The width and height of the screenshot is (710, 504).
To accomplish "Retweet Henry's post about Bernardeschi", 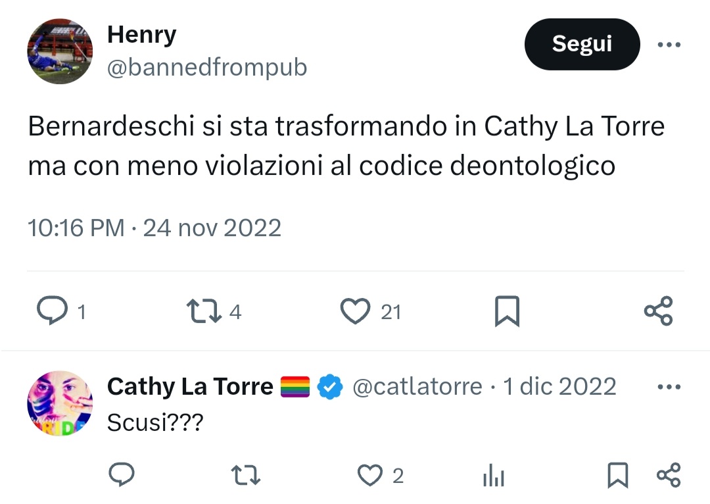I will pos(204,311).
